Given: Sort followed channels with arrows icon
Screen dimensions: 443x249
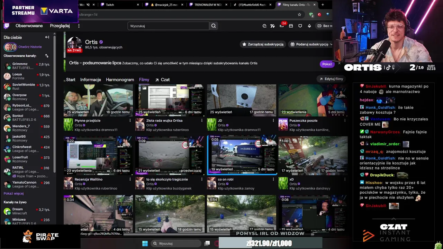Looking at the screenshot, I should 47,56.
